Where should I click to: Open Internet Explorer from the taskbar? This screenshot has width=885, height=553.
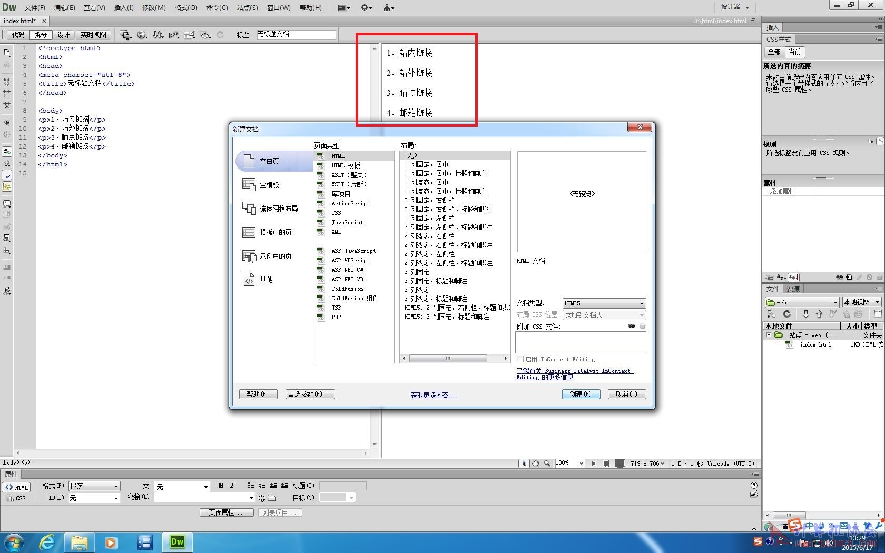point(47,542)
